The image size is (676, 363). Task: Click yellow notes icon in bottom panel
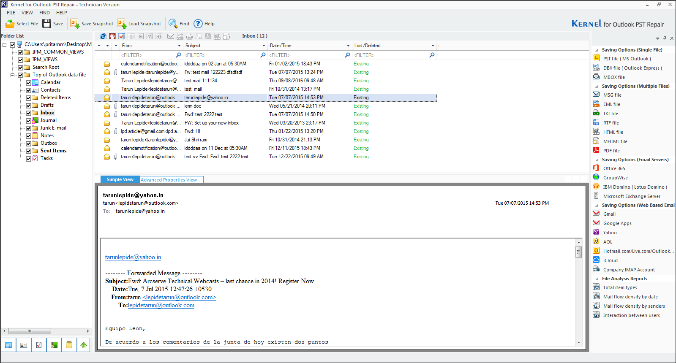coord(69,345)
